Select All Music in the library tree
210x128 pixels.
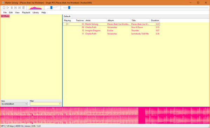coord(5,16)
